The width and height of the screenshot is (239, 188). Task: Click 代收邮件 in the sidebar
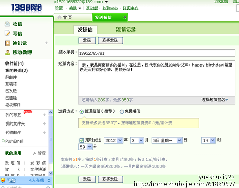(13, 133)
